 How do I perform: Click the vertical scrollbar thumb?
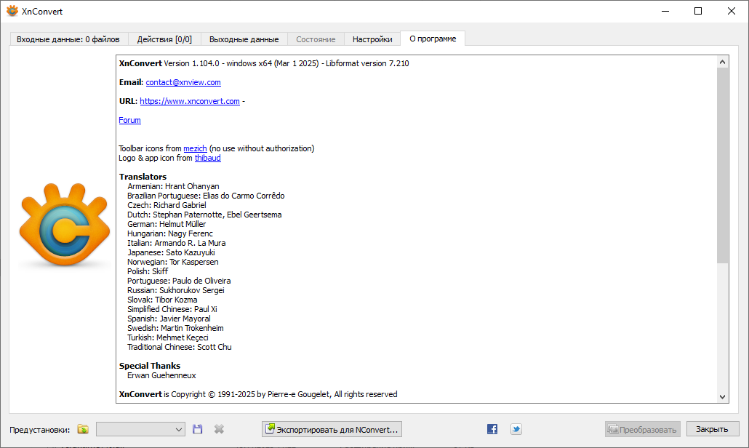point(722,165)
